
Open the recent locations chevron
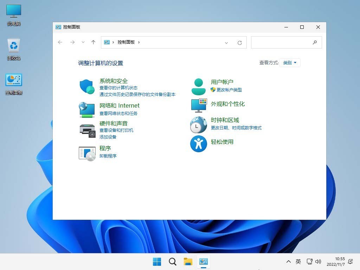point(83,42)
